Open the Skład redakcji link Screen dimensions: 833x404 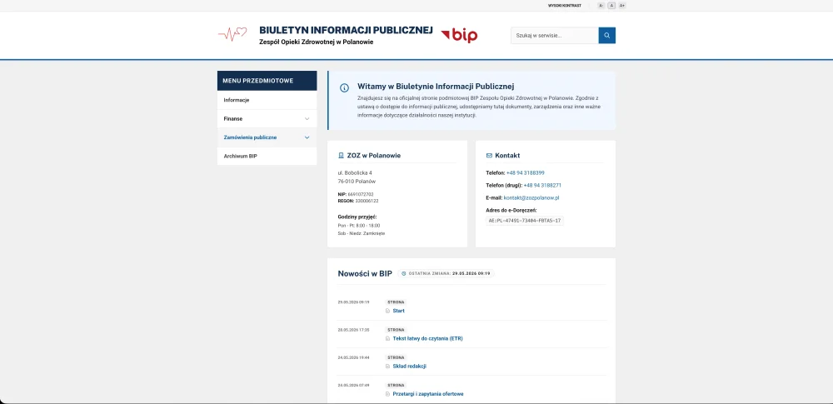tap(410, 367)
